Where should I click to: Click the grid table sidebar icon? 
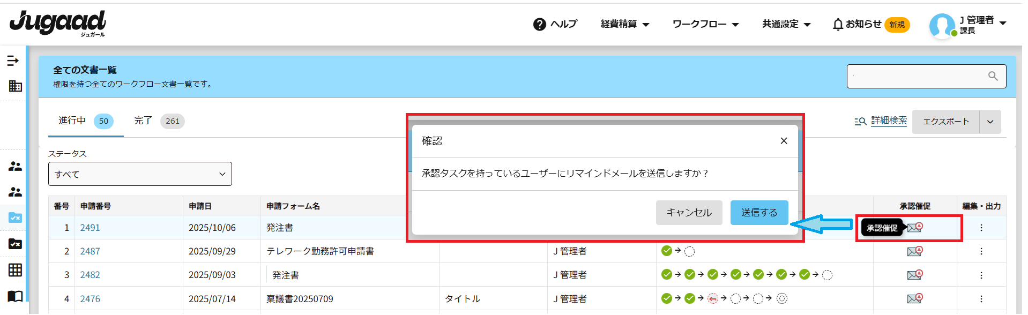[15, 270]
